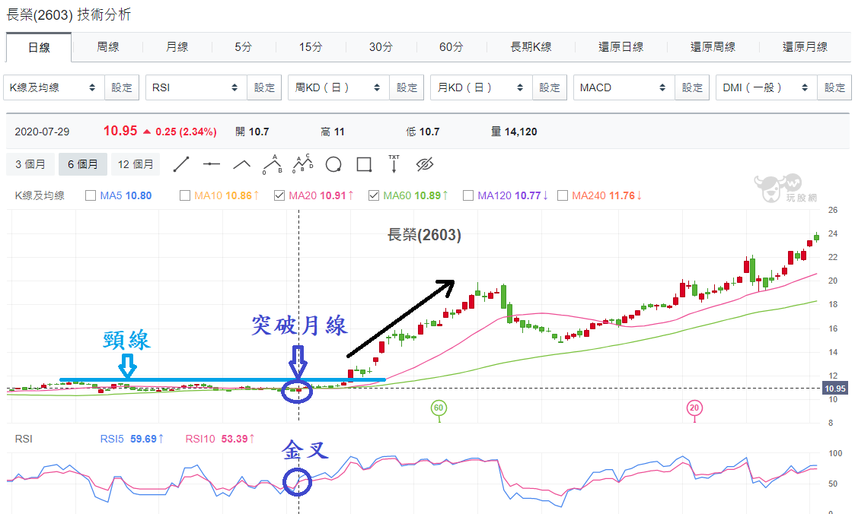Click the pink 20 marker on chart
This screenshot has width=855, height=514.
pos(694,408)
